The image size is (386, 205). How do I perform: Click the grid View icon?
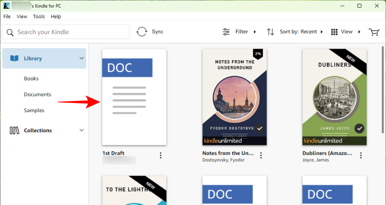click(x=334, y=32)
